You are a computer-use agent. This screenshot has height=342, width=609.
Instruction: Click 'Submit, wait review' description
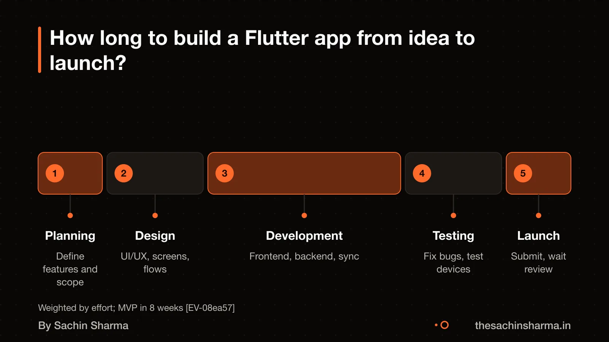tap(538, 263)
